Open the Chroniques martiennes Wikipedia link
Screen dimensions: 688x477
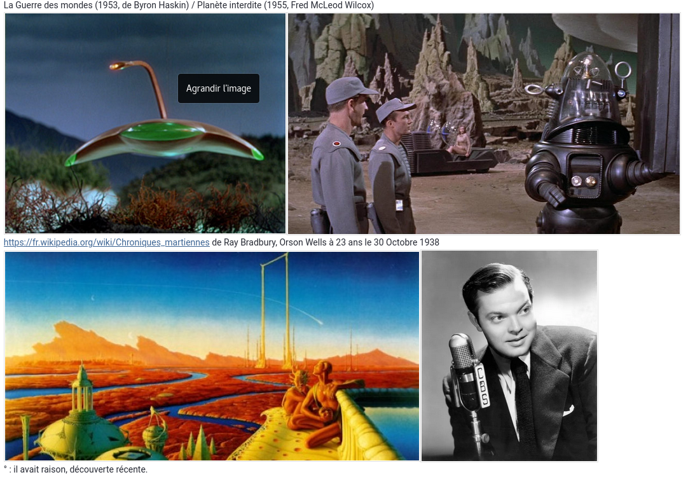[107, 242]
